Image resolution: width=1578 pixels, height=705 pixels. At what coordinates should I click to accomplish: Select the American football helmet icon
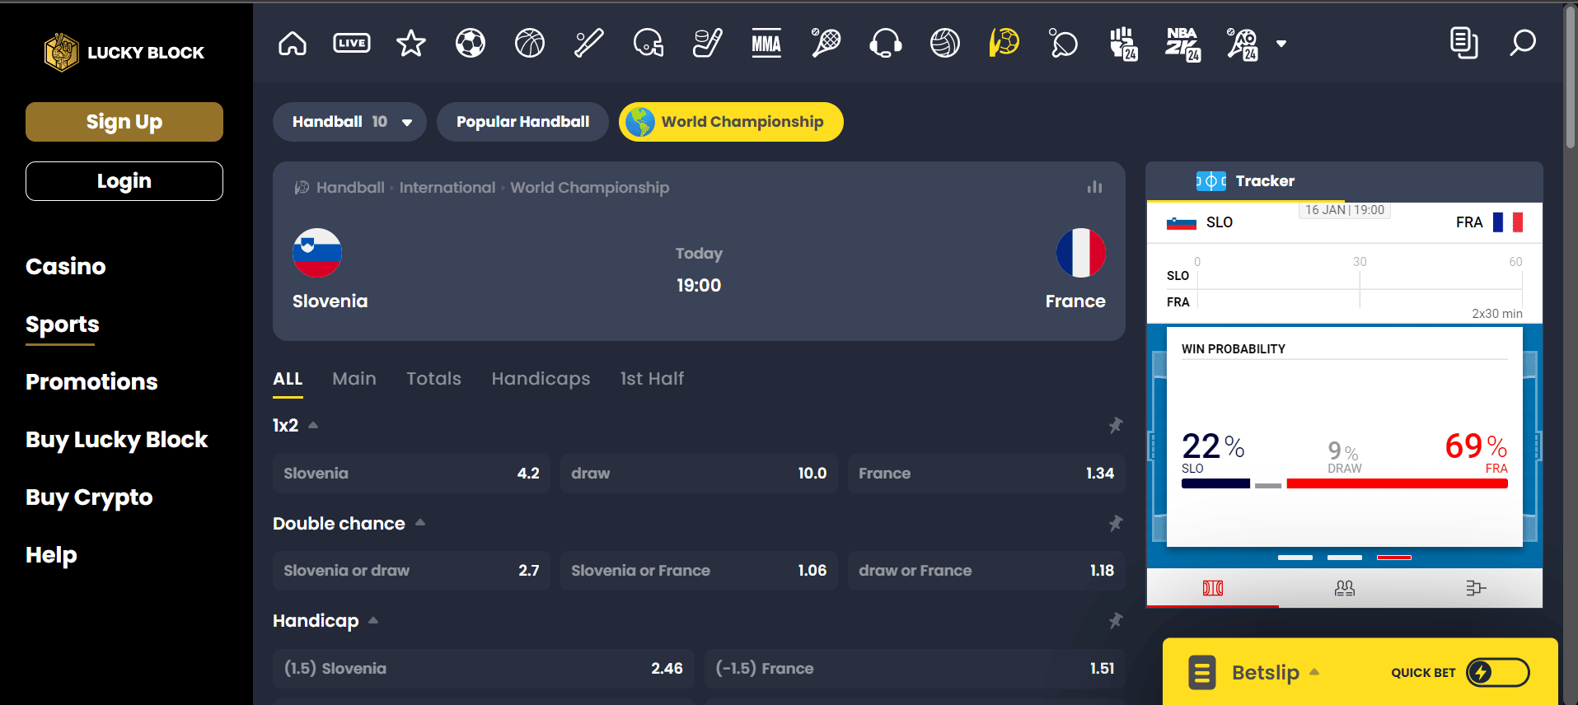click(x=649, y=43)
